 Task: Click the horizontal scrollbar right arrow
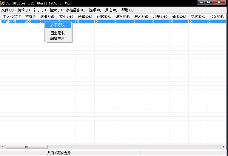tap(224, 147)
